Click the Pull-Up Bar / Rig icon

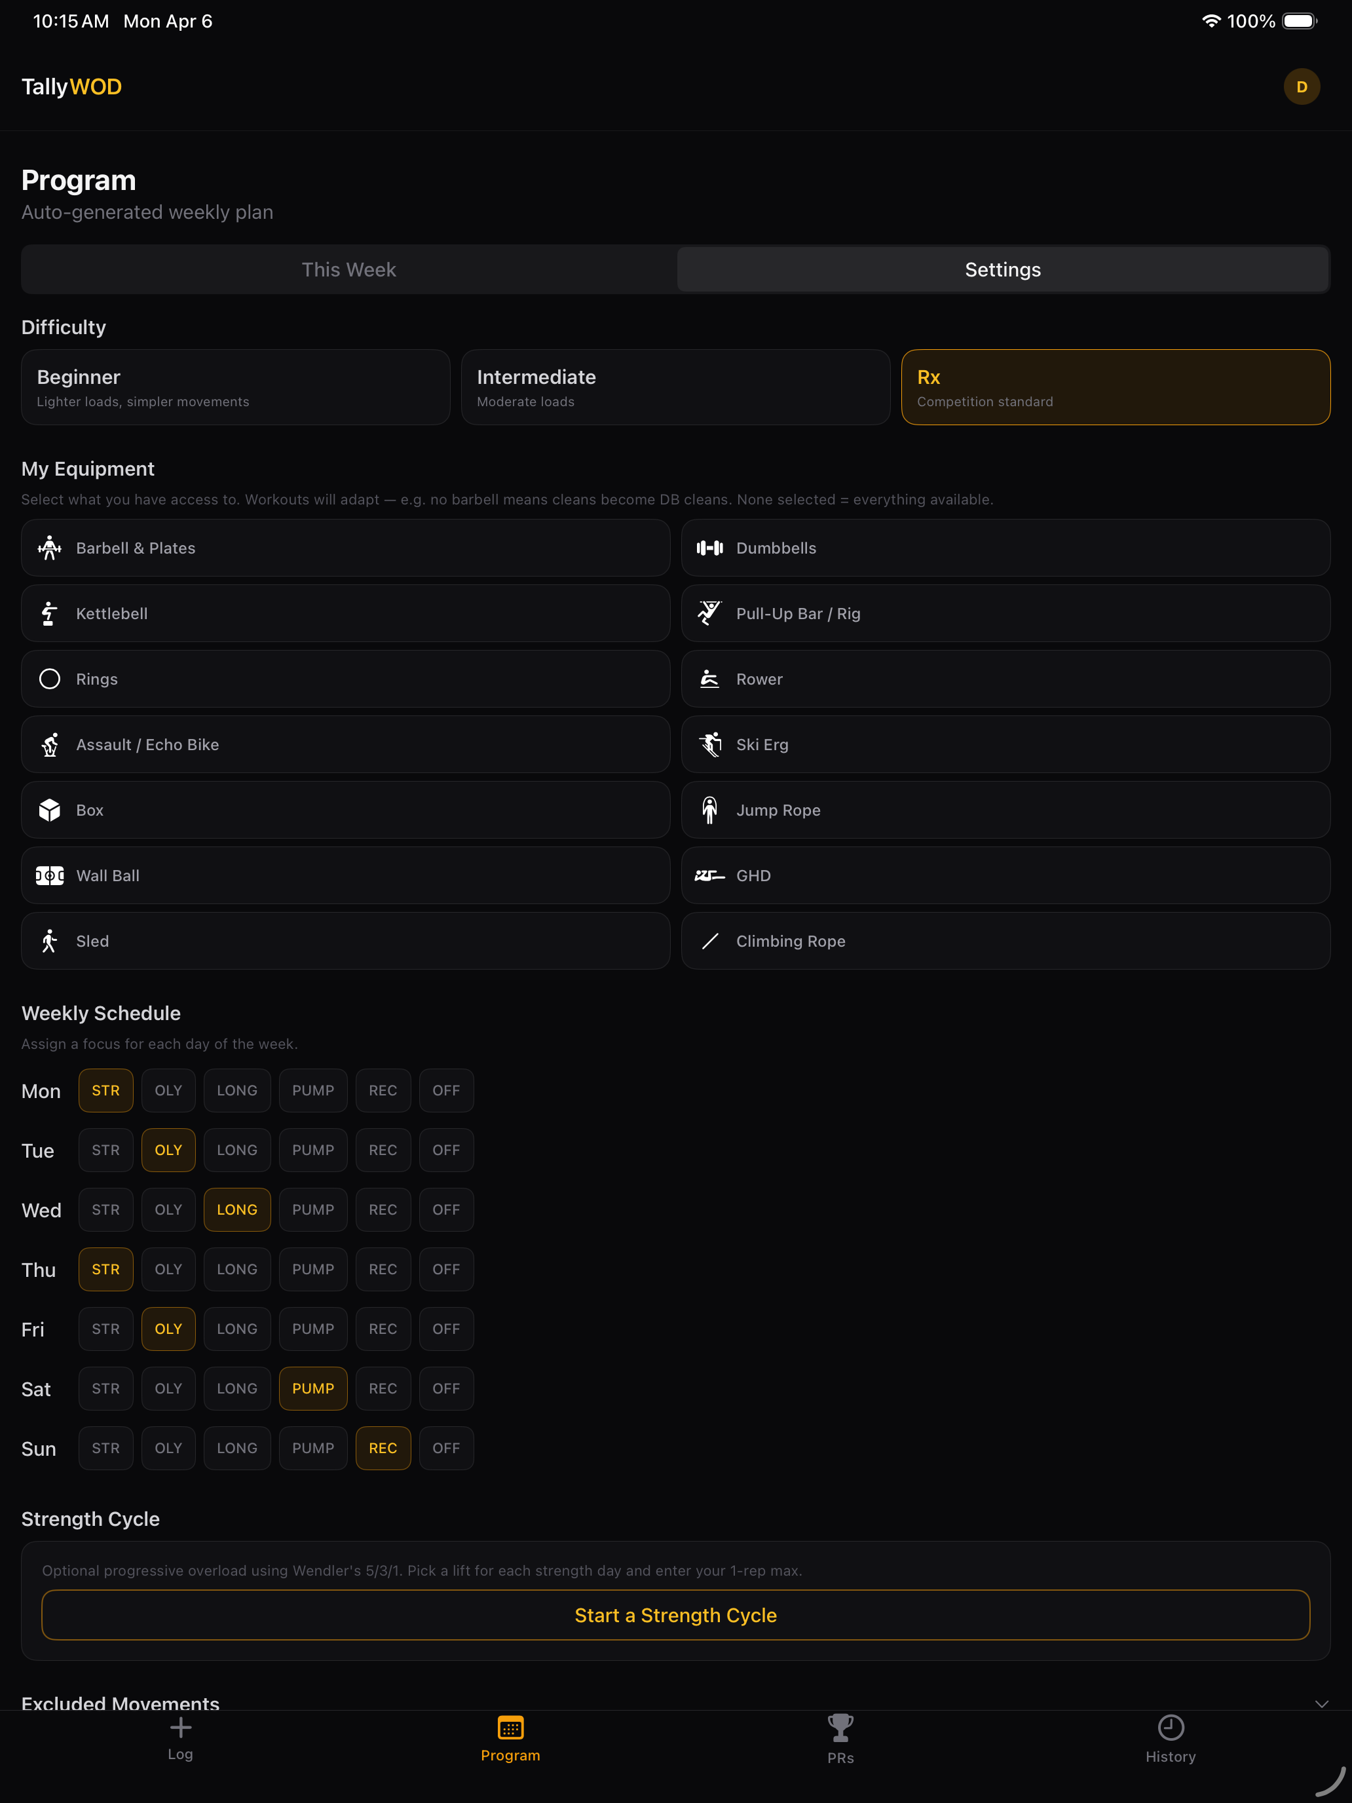click(x=710, y=614)
